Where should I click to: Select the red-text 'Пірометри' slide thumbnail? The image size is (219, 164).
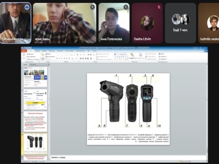(x=35, y=120)
